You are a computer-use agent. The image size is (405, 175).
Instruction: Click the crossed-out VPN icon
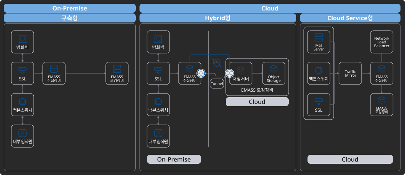(216, 63)
